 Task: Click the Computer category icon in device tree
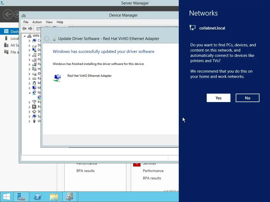pos(34,41)
